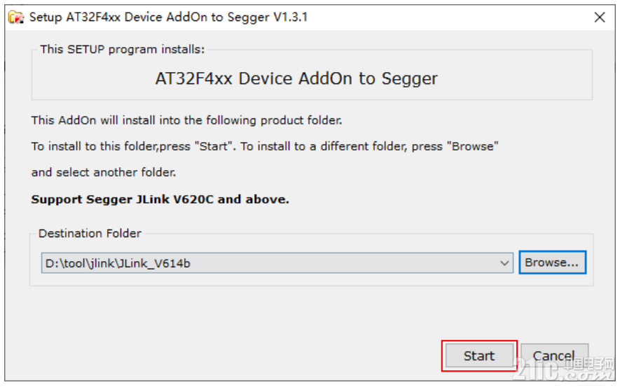Click the 'V1.3.1' version in the title bar
Screen dimensions: 620x387
[291, 17]
